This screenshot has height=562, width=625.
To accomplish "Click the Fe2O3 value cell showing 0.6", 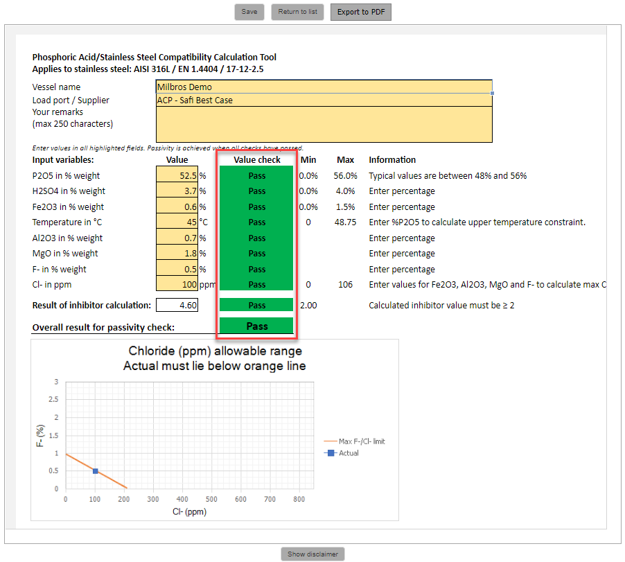I will pos(177,207).
